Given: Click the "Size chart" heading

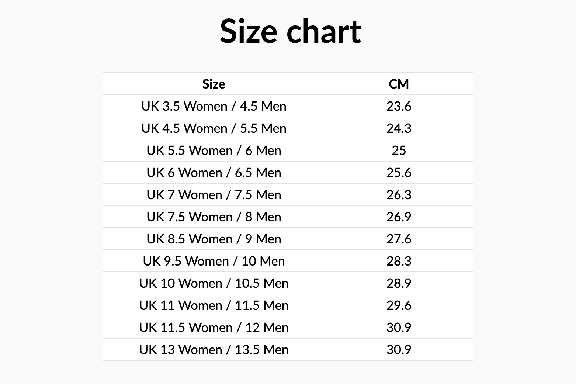Looking at the screenshot, I should pyautogui.click(x=290, y=31).
